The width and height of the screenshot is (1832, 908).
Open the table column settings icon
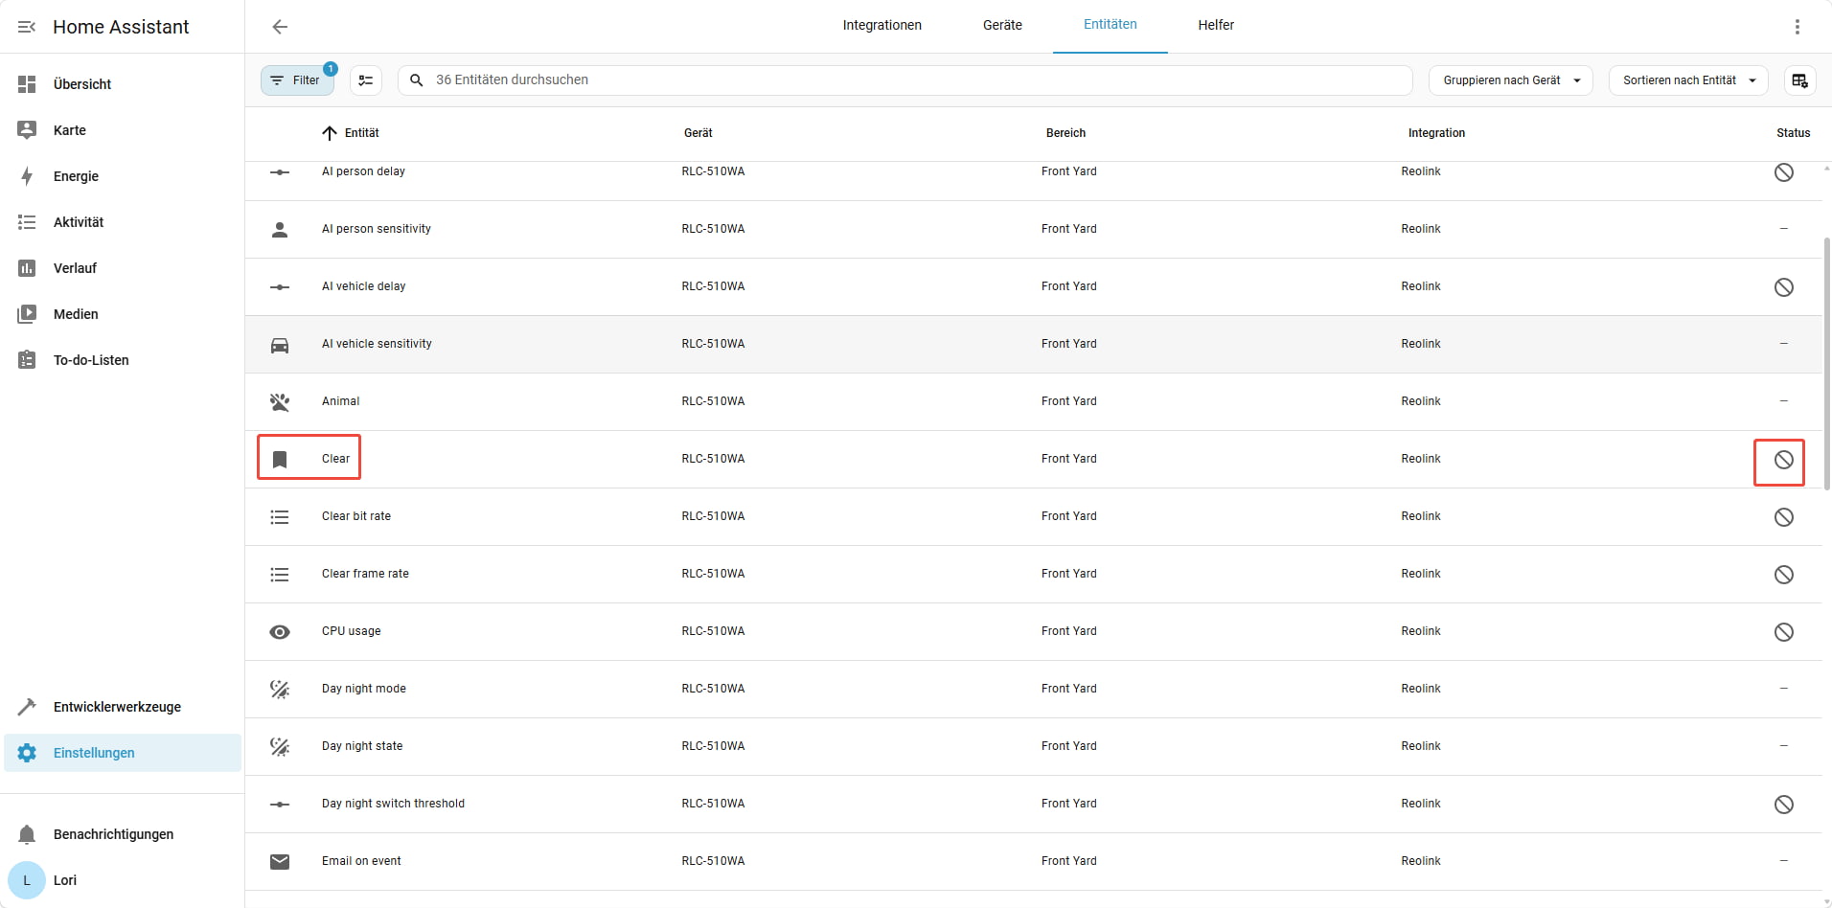(x=1799, y=80)
